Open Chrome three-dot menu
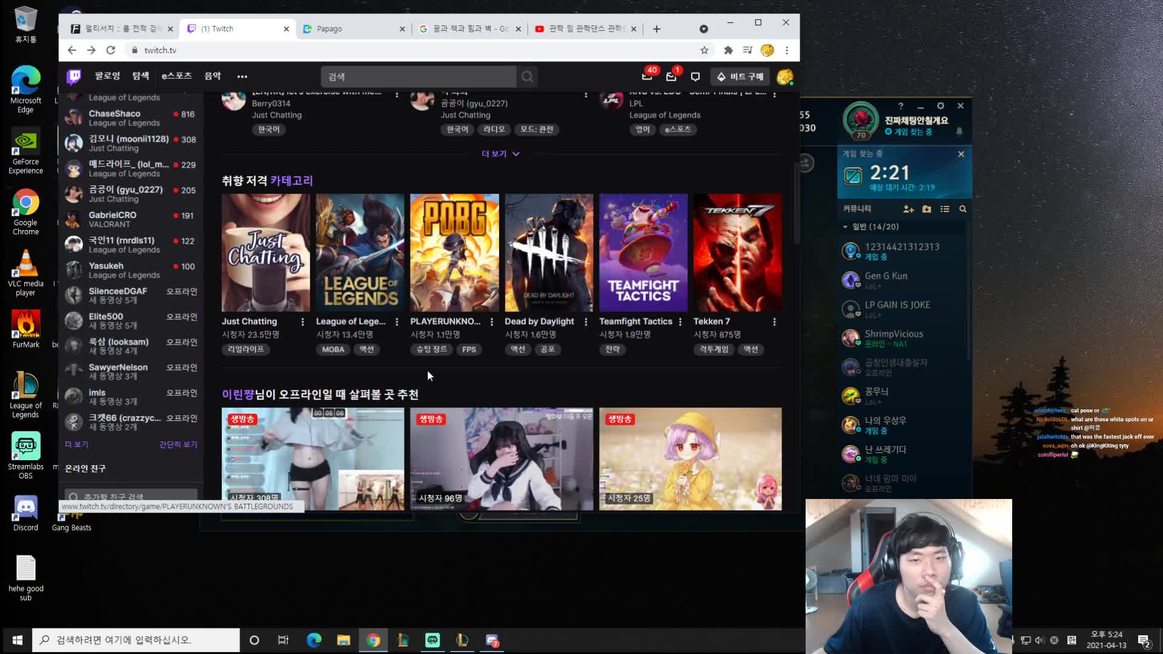 [x=787, y=50]
